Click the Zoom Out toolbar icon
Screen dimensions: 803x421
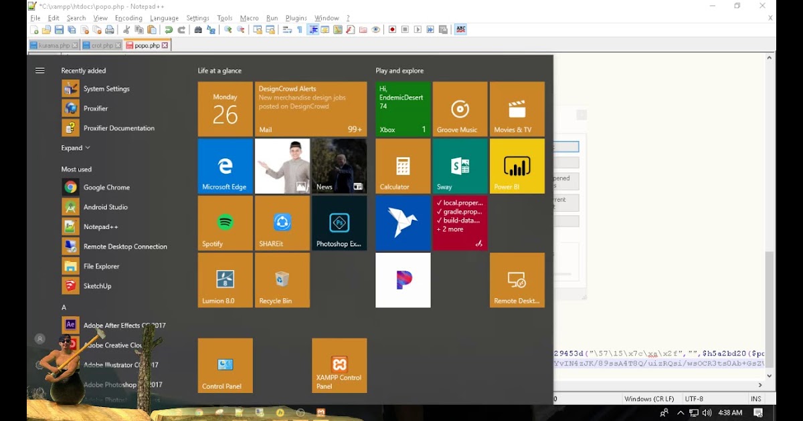point(240,29)
